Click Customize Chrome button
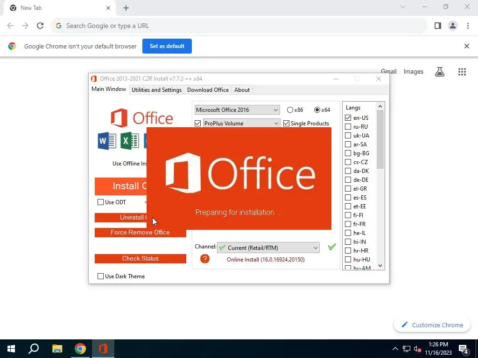 [x=432, y=325]
